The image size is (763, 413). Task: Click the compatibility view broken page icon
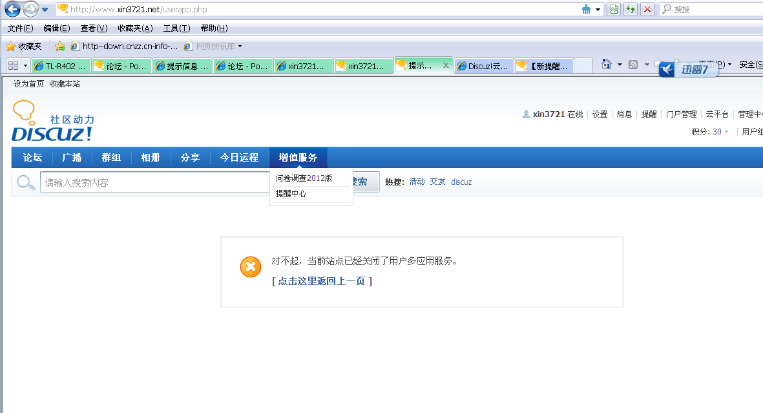coord(614,9)
